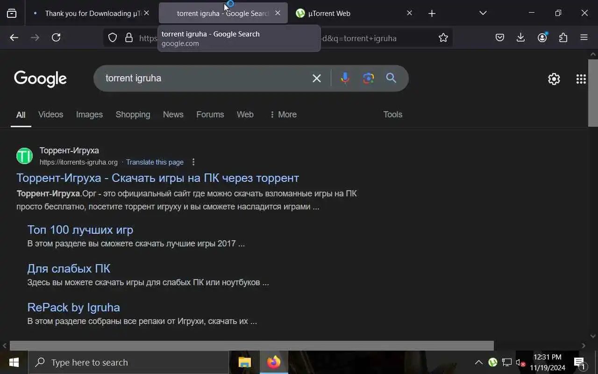The width and height of the screenshot is (598, 374).
Task: Open the network tray icon
Action: (507, 362)
